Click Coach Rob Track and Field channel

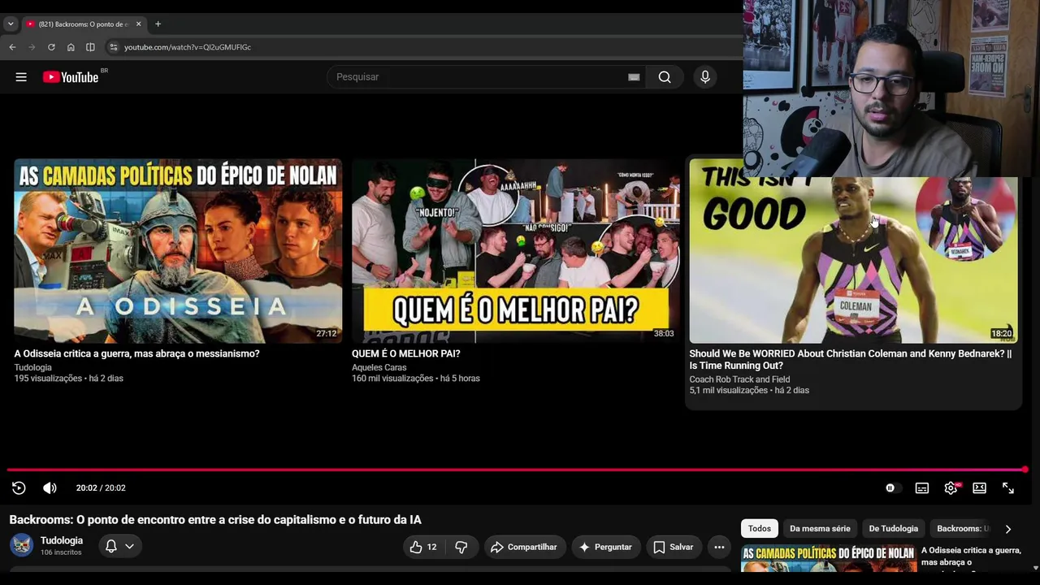[739, 379]
